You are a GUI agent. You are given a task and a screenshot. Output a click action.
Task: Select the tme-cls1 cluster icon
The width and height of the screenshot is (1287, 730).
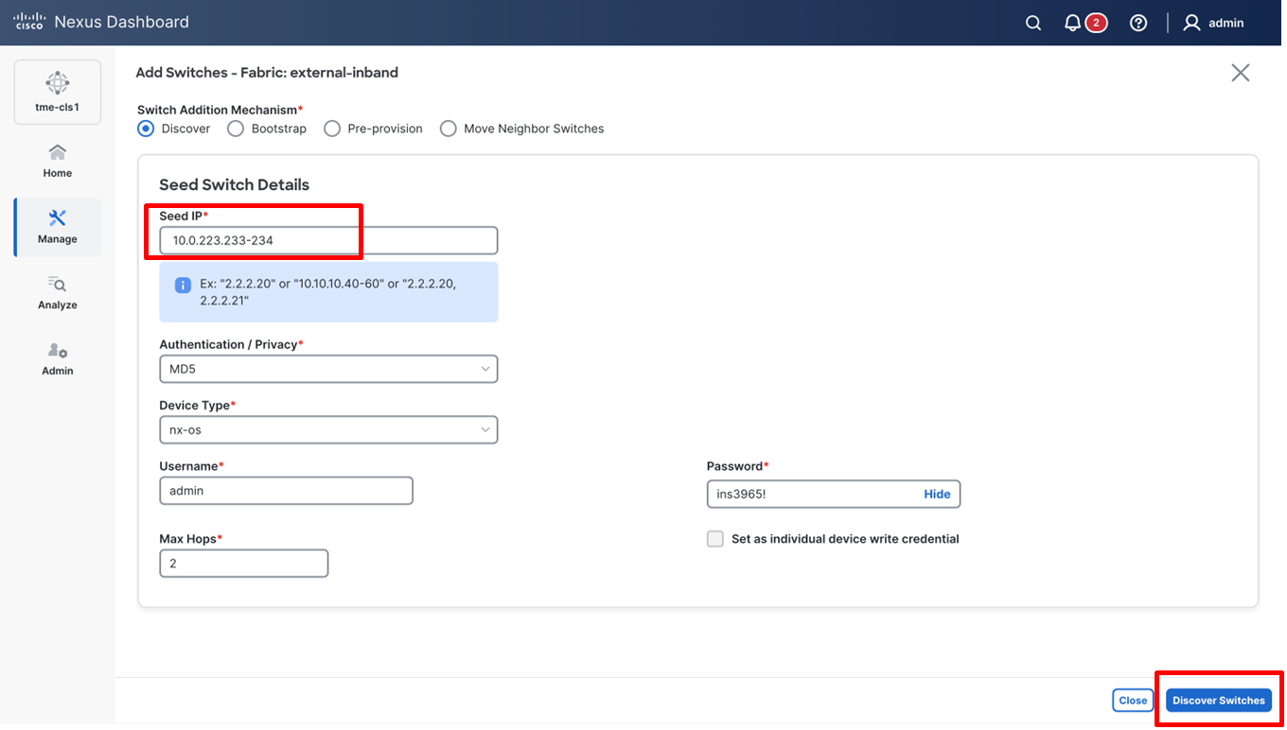[x=58, y=92]
